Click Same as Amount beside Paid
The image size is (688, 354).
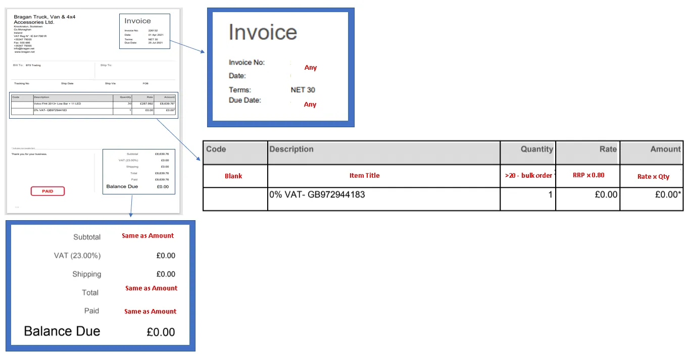click(151, 312)
